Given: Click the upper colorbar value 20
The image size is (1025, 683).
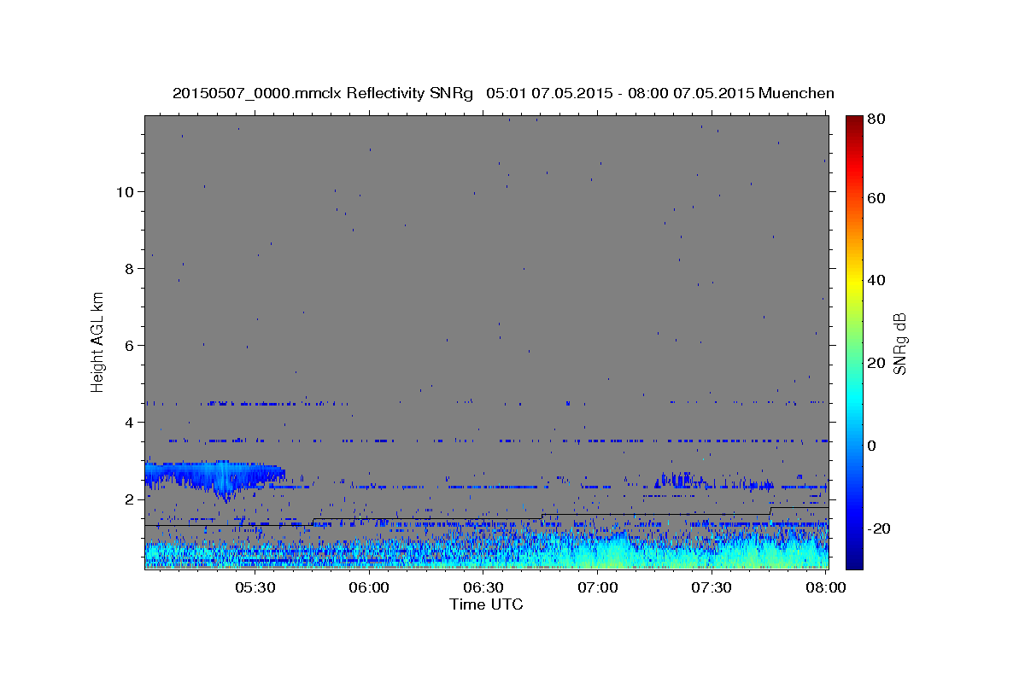Looking at the screenshot, I should pos(876,364).
